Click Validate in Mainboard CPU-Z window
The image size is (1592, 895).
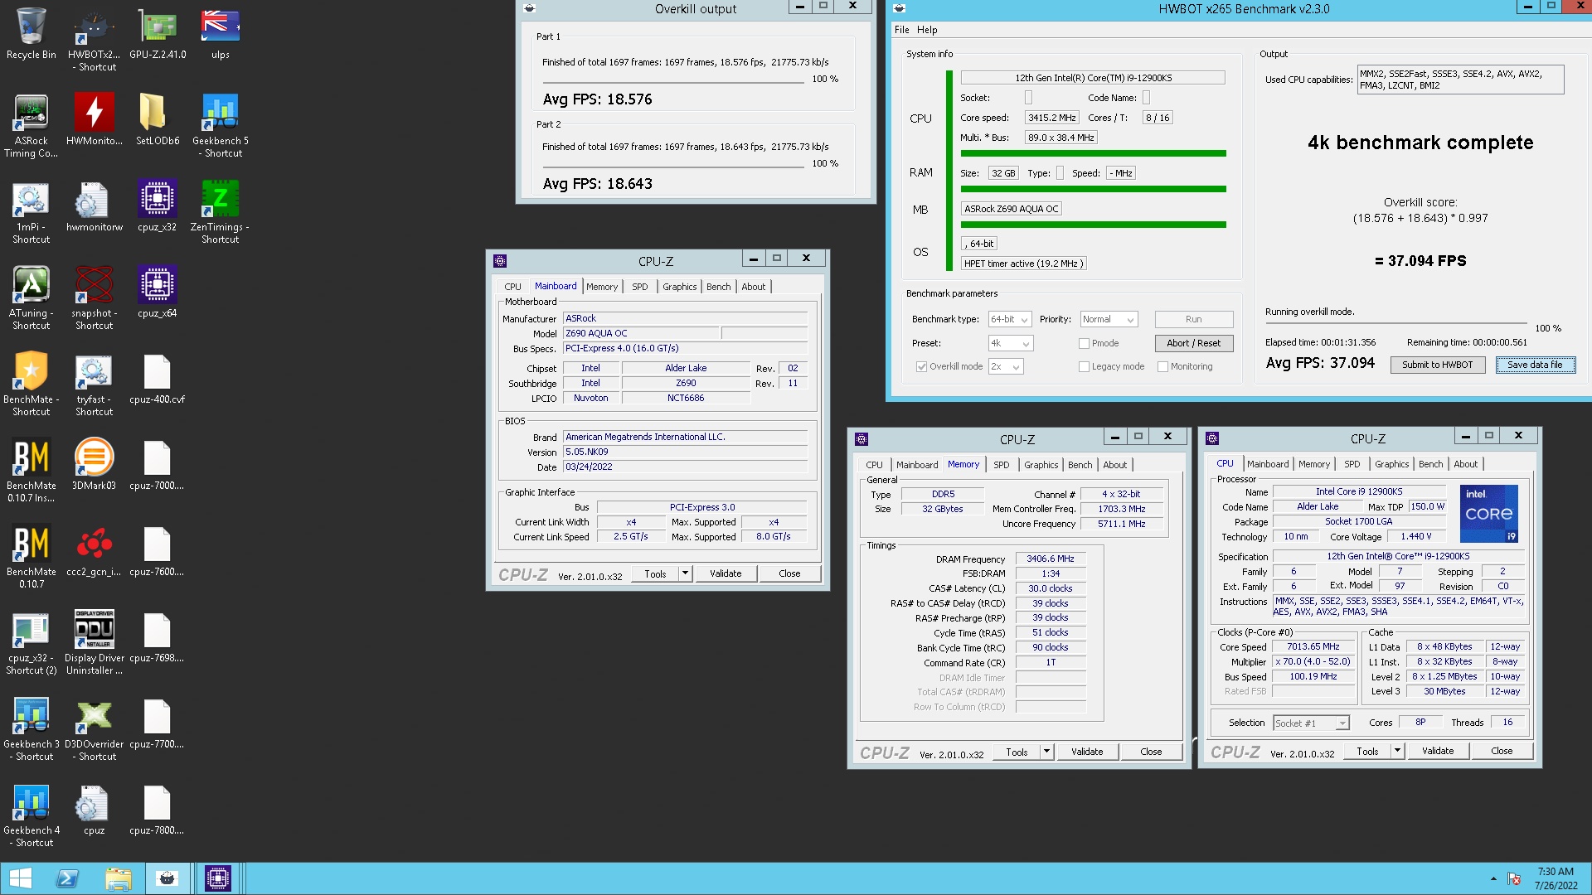pos(726,573)
